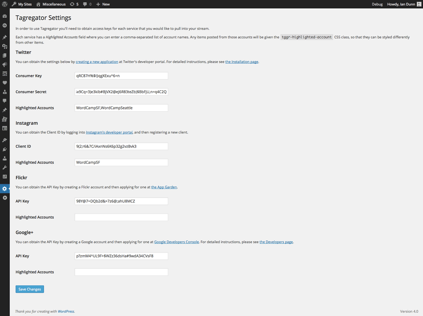Open the stacked tickets sidebar icon

click(x=5, y=119)
